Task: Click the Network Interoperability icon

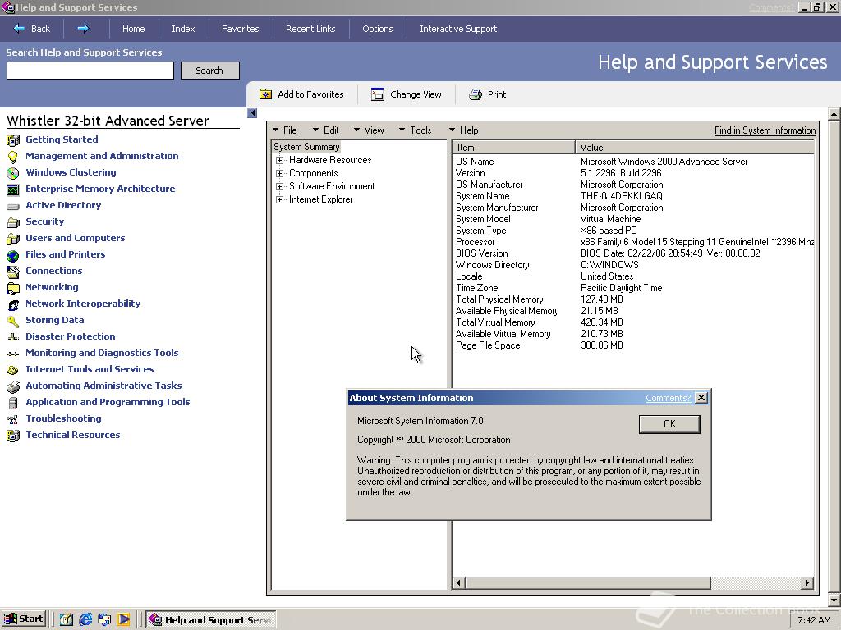Action: point(13,305)
